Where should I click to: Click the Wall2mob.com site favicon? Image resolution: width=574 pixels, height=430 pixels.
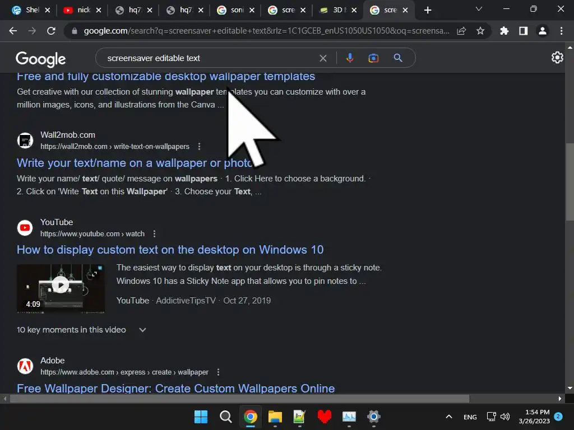coord(25,141)
